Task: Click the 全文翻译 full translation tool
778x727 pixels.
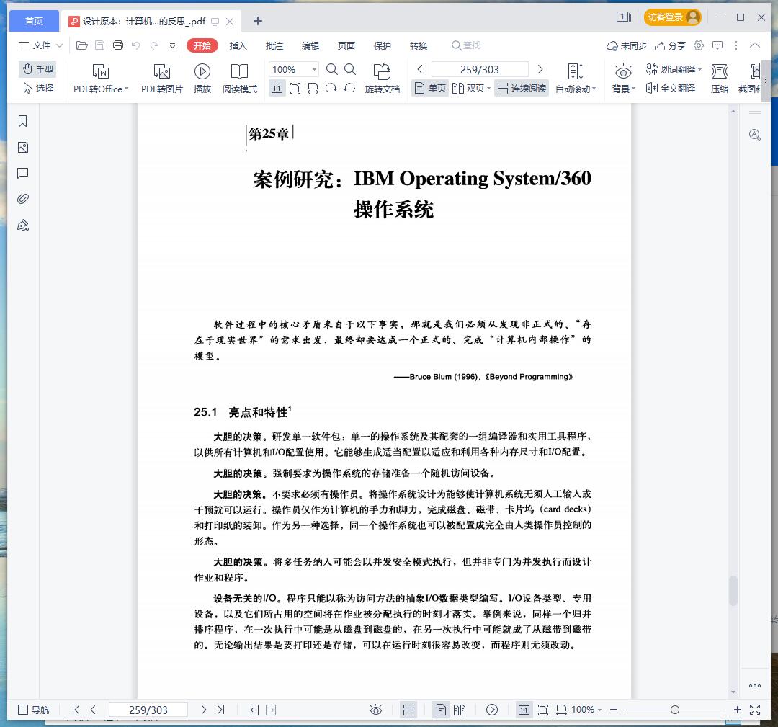Action: tap(671, 89)
